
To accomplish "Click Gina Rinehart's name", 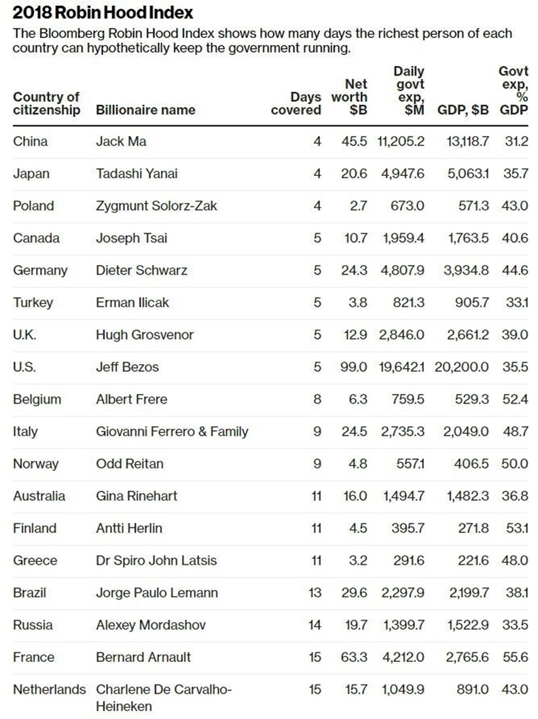I will pos(137,496).
